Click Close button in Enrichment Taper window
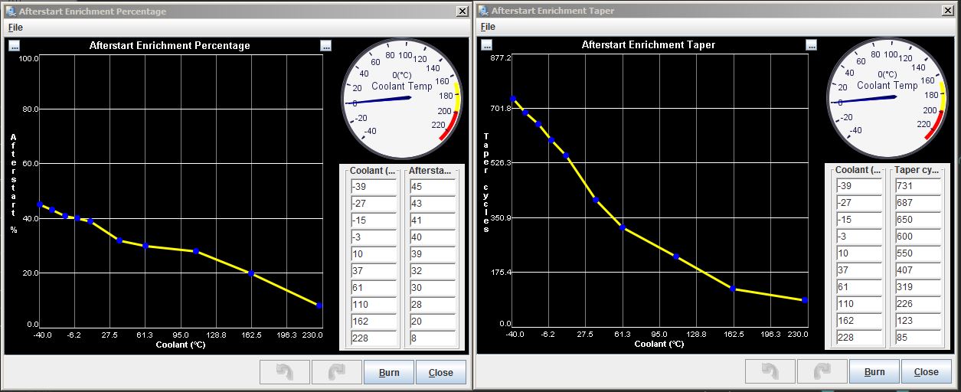The width and height of the screenshot is (961, 392). click(x=926, y=372)
